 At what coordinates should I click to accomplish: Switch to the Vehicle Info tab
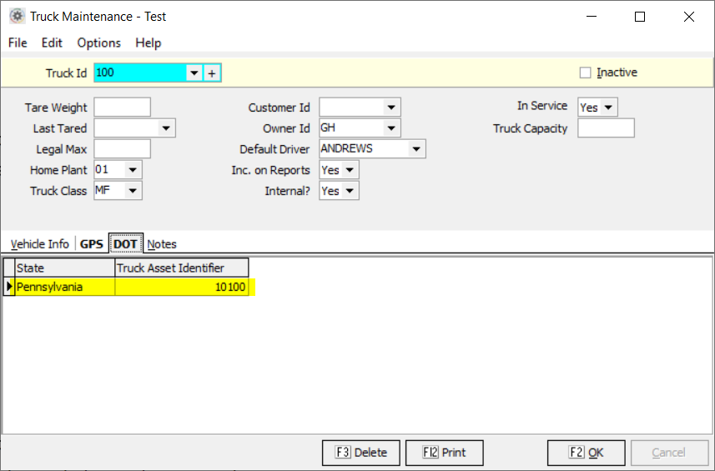[39, 244]
